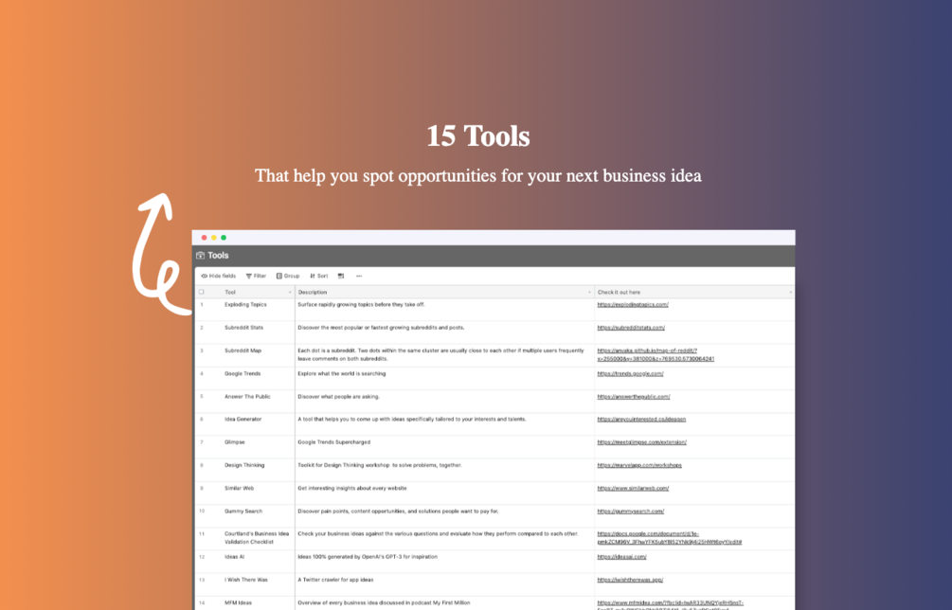952x610 pixels.
Task: Open the Description column dropdown arrow
Action: [589, 293]
